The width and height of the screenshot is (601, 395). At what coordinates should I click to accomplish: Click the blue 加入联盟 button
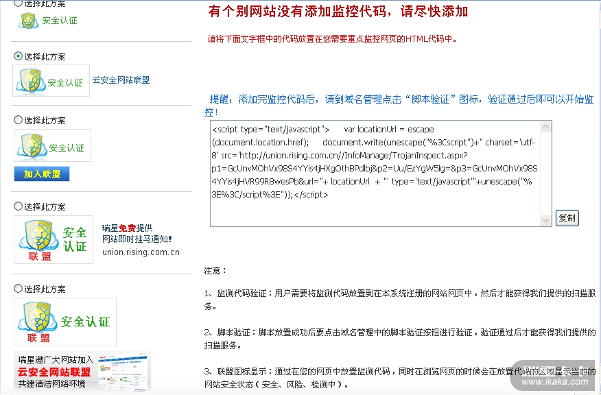point(42,174)
